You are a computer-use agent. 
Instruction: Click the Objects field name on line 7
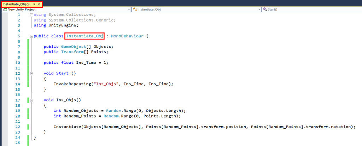click(102, 47)
